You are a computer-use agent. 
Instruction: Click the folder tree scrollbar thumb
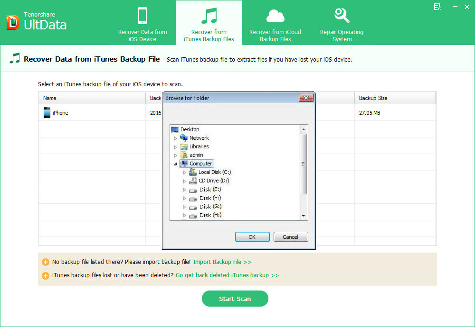pyautogui.click(x=303, y=164)
